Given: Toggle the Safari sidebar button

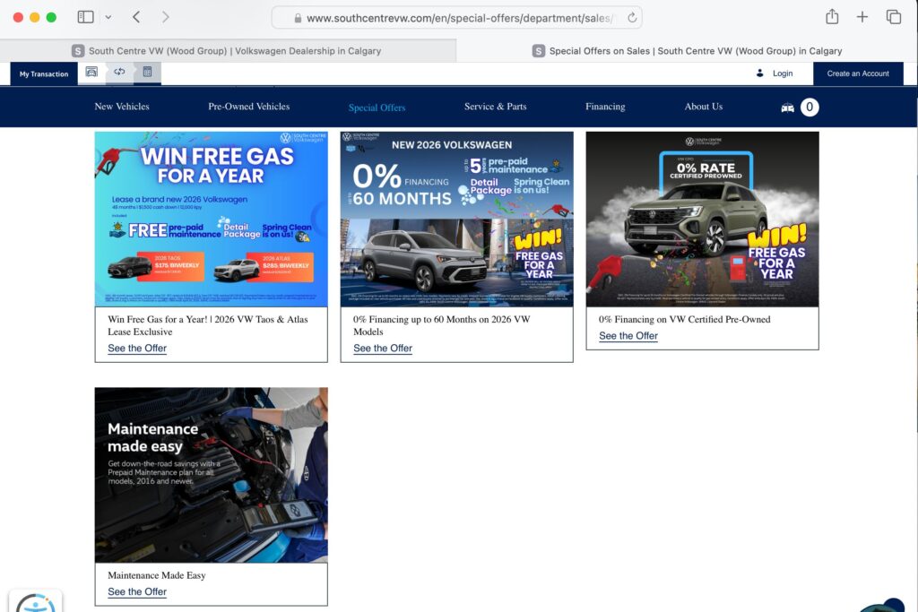Looking at the screenshot, I should pos(86,17).
